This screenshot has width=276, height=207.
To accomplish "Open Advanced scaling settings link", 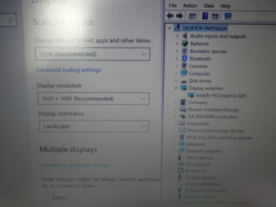I will point(68,70).
